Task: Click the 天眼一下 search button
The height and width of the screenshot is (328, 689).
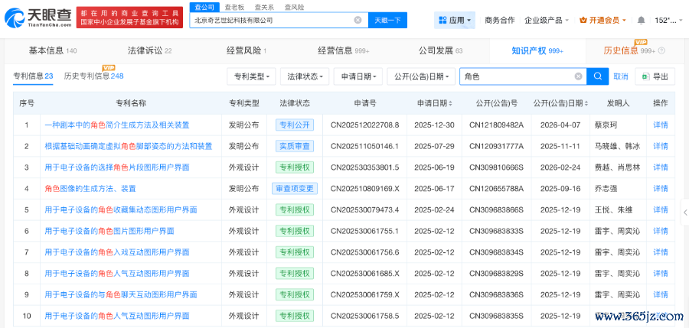Action: coord(389,20)
